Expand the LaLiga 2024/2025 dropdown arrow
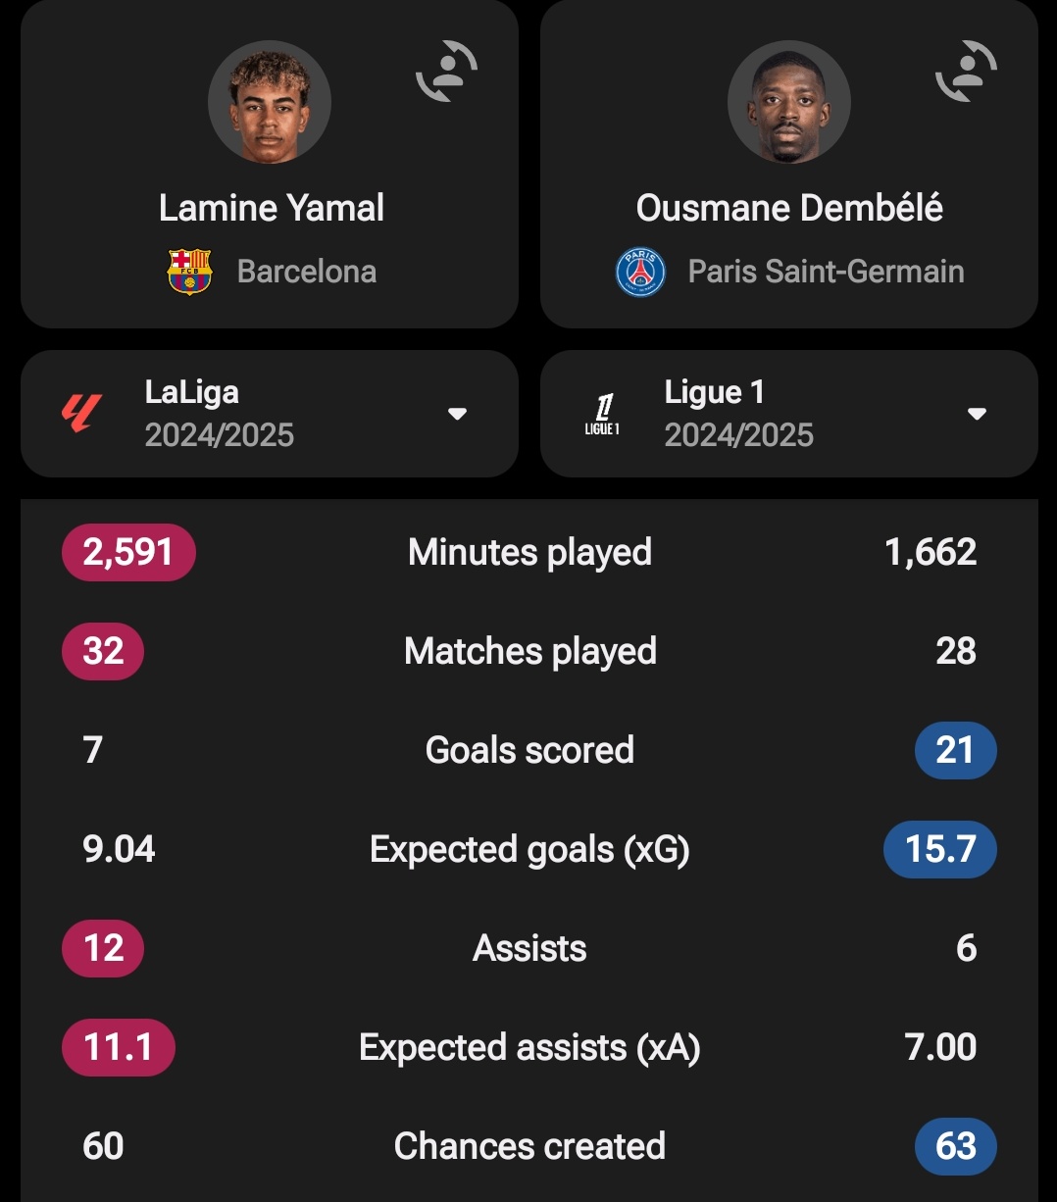Screen dimensions: 1057x1202 [457, 414]
